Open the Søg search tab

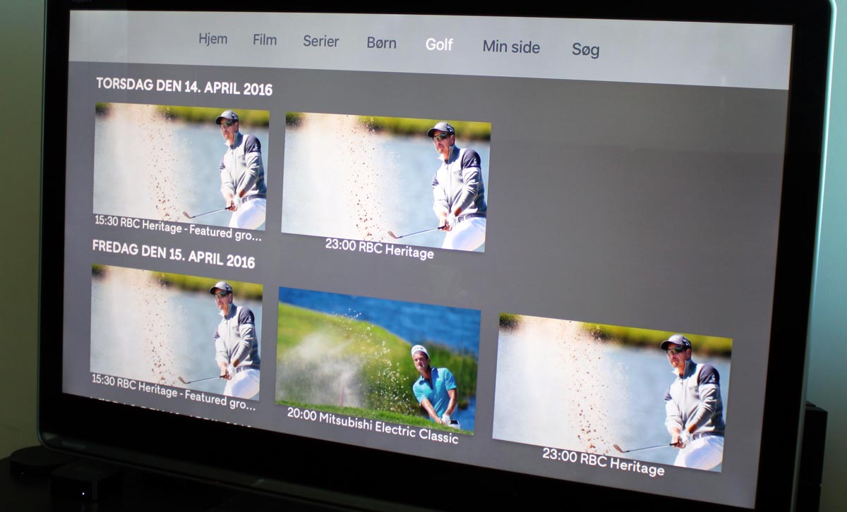point(586,50)
